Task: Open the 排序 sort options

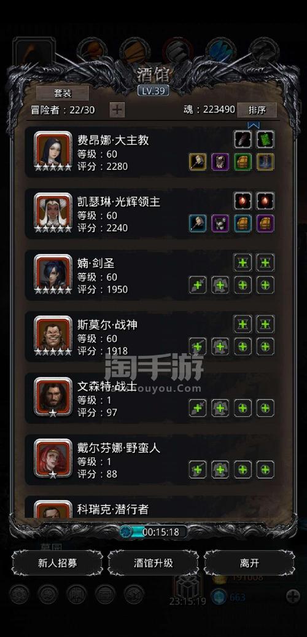Action: (x=257, y=110)
